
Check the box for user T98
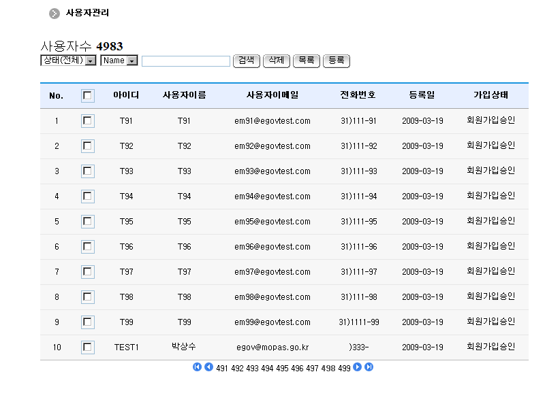pos(87,297)
